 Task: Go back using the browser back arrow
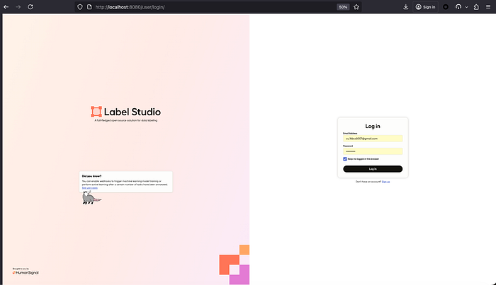coord(6,7)
